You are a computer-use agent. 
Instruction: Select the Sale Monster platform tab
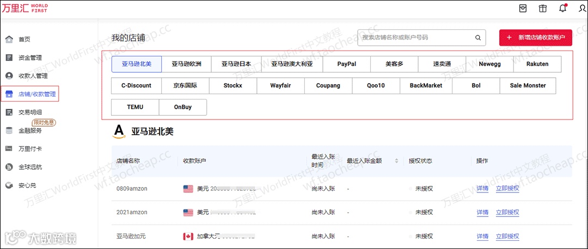(x=528, y=85)
